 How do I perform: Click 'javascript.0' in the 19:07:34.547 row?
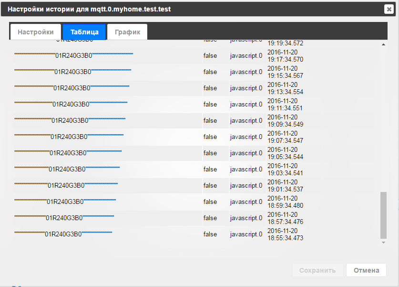pos(246,137)
